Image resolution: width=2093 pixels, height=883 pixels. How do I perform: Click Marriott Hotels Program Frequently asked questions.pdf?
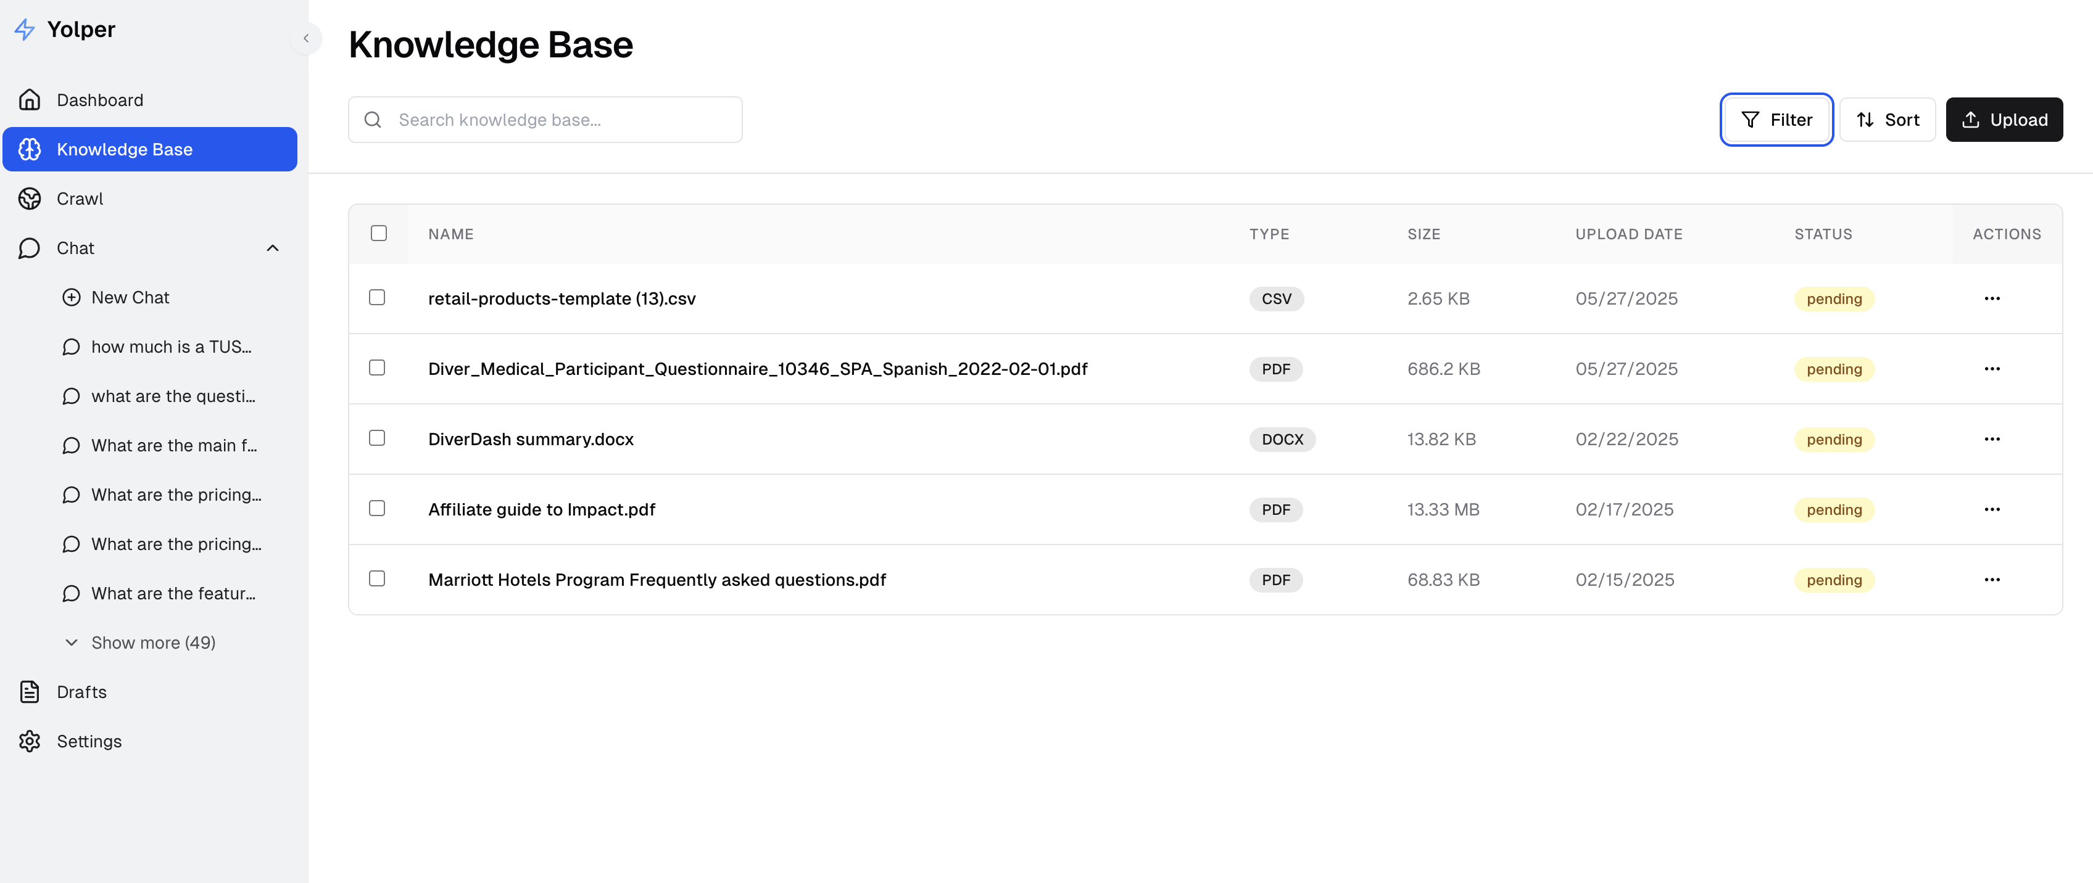click(x=657, y=580)
